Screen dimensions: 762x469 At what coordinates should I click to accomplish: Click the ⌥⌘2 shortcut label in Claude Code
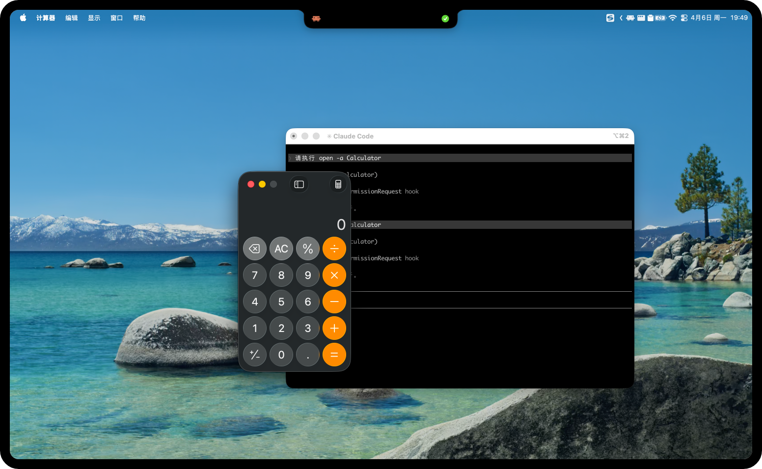(x=621, y=136)
